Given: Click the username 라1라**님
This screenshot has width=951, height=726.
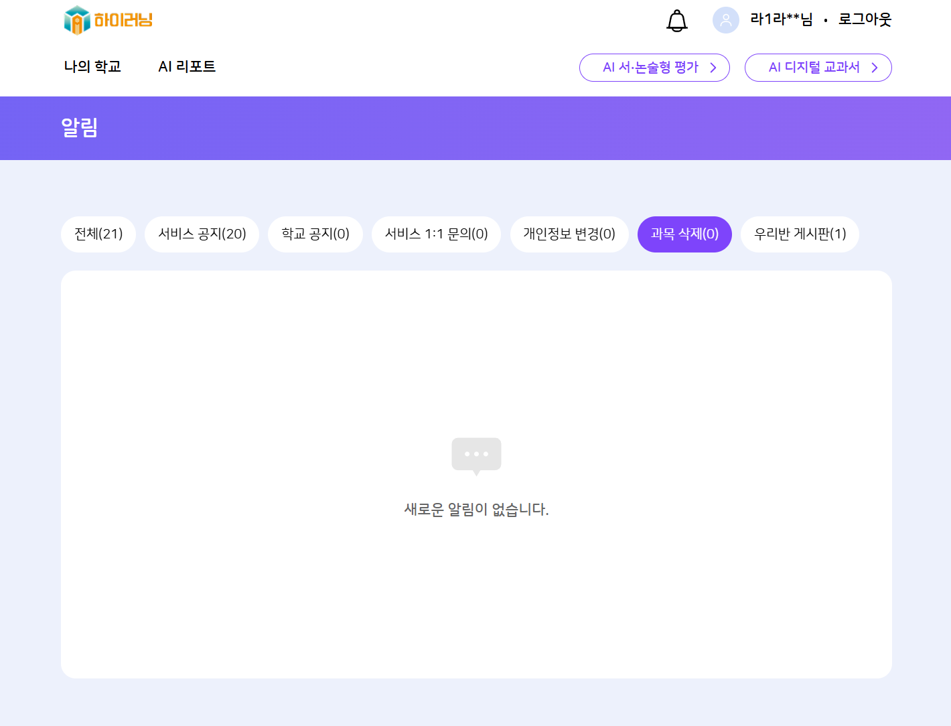Looking at the screenshot, I should click(x=781, y=19).
